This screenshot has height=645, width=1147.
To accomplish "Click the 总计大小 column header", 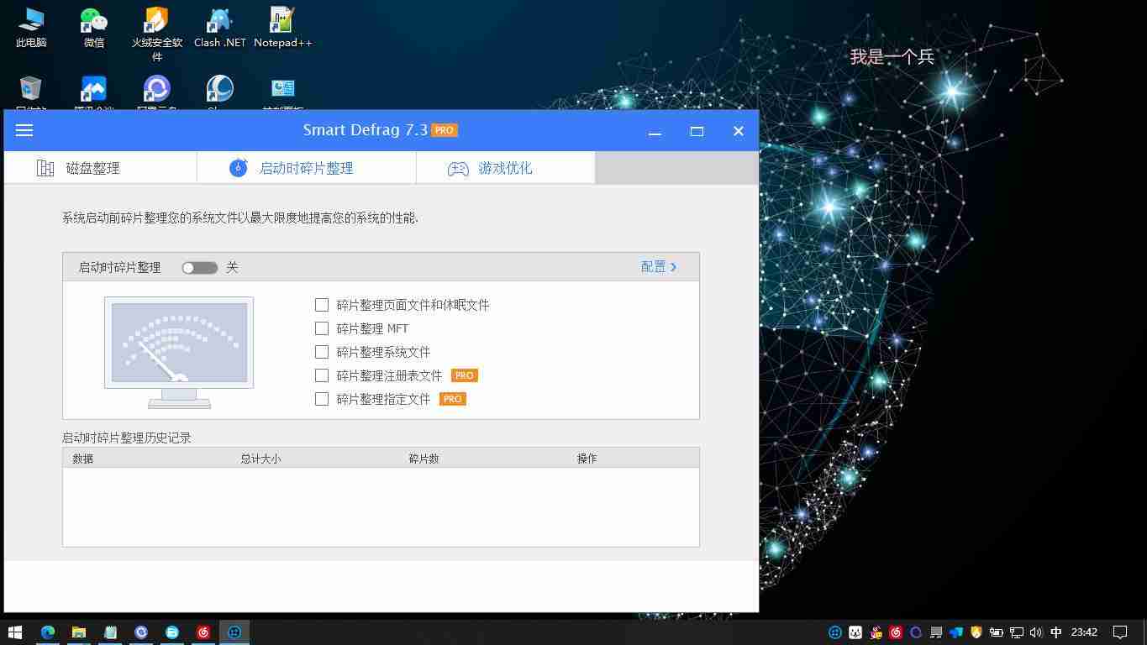I will 260,459.
